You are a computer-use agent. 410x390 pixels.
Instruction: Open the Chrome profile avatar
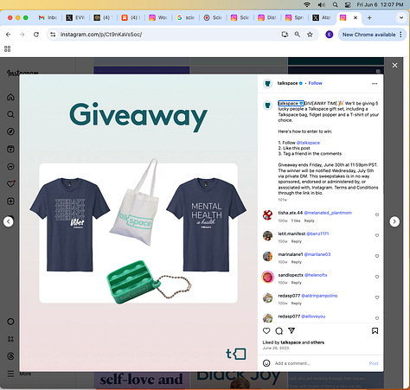point(330,35)
